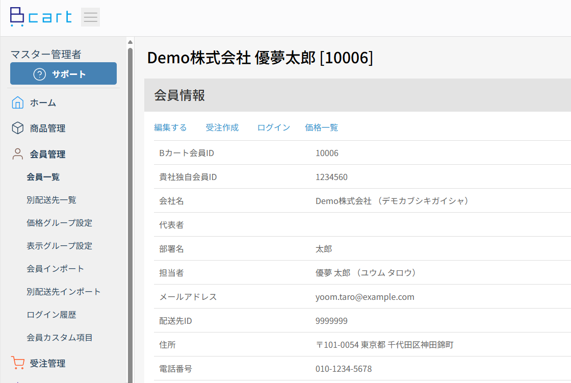Screen dimensions: 571x383
Task: Expand the 商品管理 menu section
Action: (47, 129)
